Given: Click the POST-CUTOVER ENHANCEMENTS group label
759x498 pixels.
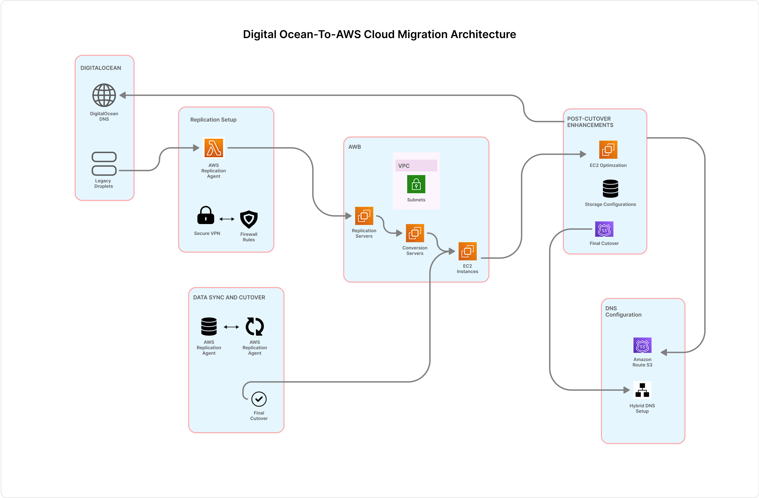Looking at the screenshot, I should tap(590, 122).
